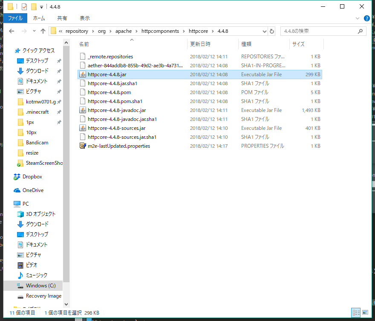Click the org breadcrumb segment

pyautogui.click(x=102, y=31)
